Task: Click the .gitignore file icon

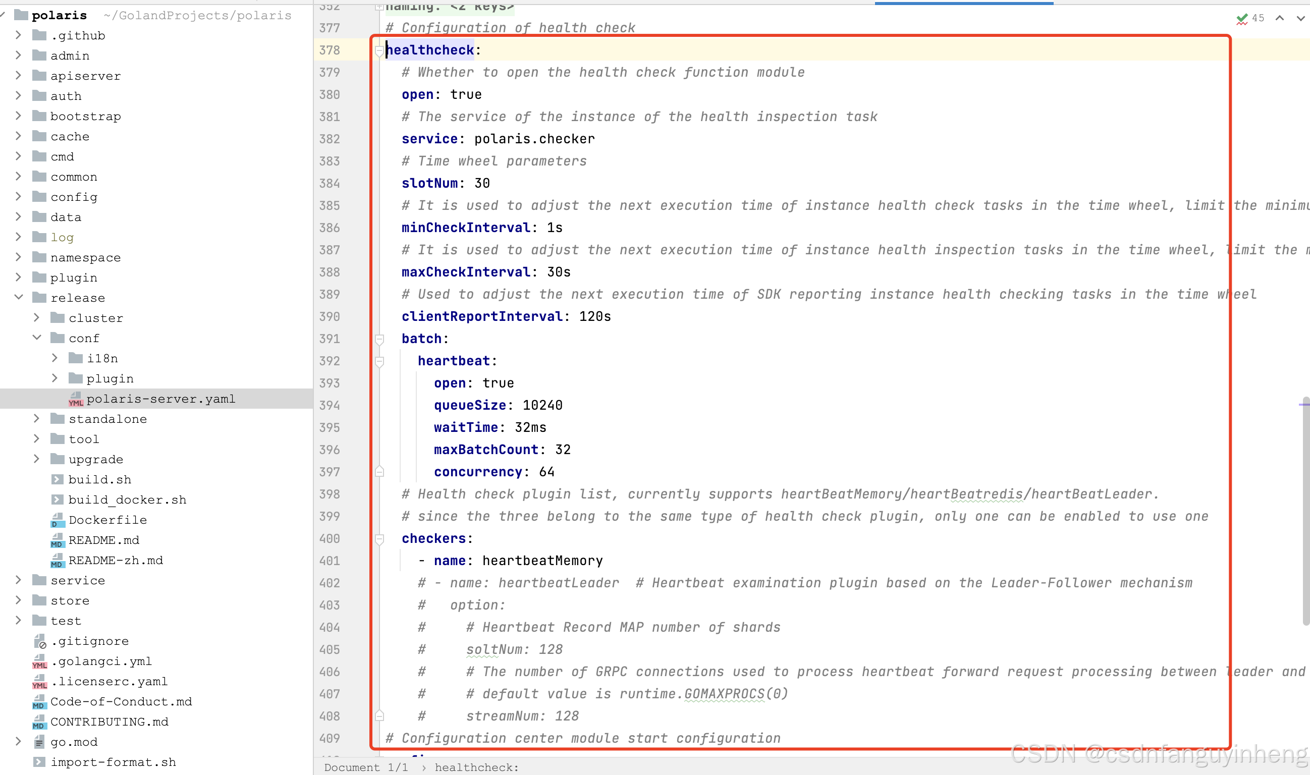Action: tap(40, 641)
